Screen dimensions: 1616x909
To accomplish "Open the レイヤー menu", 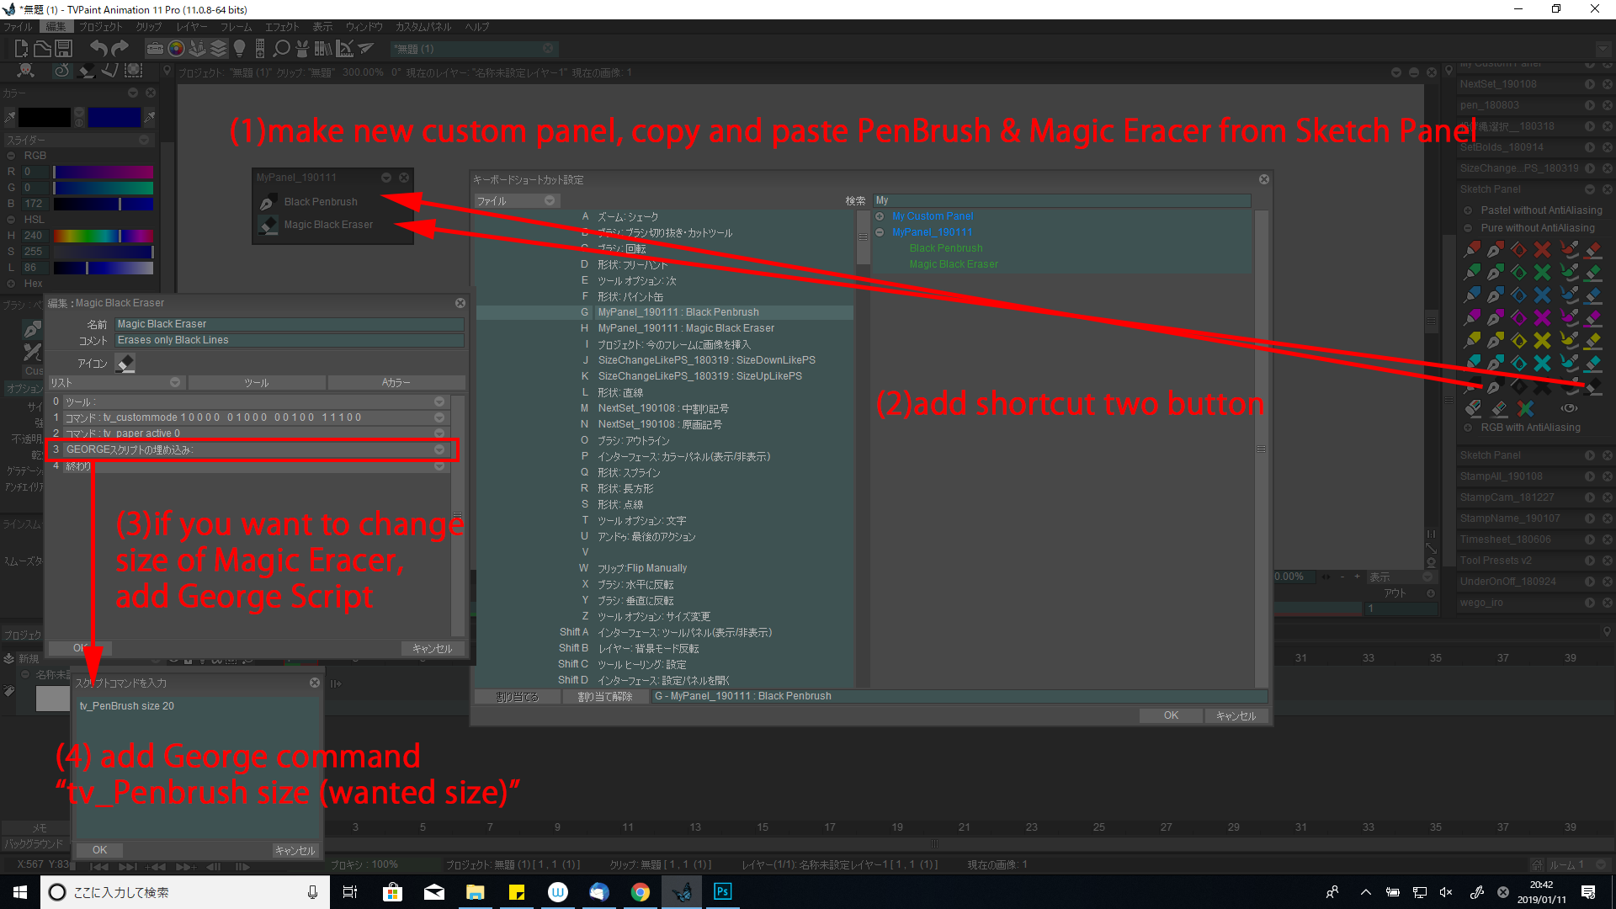I will coord(191,27).
